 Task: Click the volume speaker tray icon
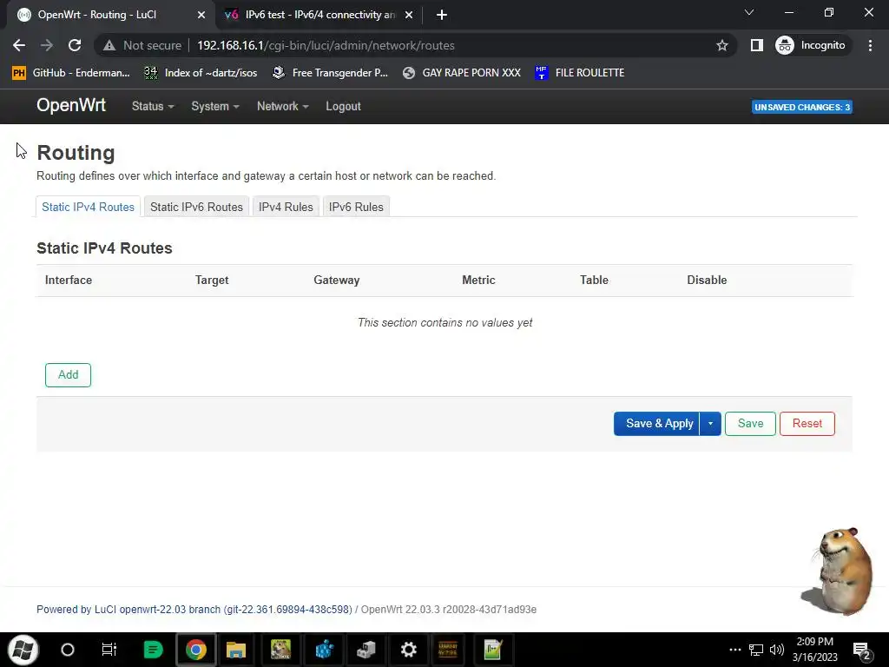click(x=777, y=650)
